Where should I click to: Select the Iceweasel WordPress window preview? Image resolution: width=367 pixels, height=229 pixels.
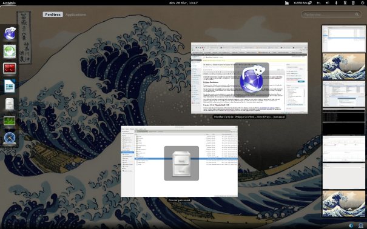[249, 78]
